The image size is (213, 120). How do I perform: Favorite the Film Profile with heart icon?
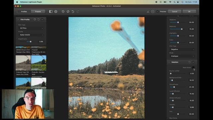coord(35,20)
